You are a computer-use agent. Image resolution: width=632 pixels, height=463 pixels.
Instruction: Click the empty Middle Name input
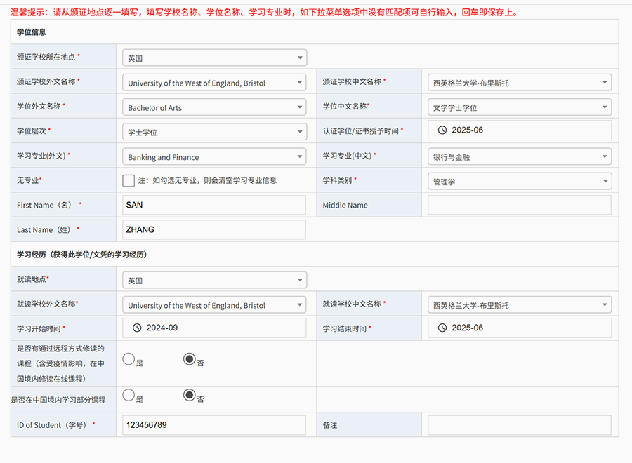[x=520, y=206]
